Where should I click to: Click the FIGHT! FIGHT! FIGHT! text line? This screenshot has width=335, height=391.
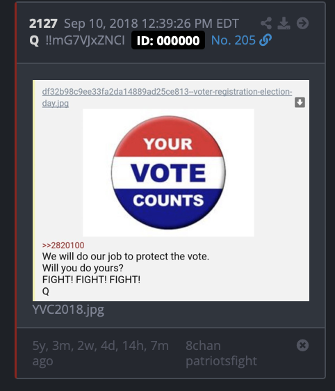pos(91,280)
